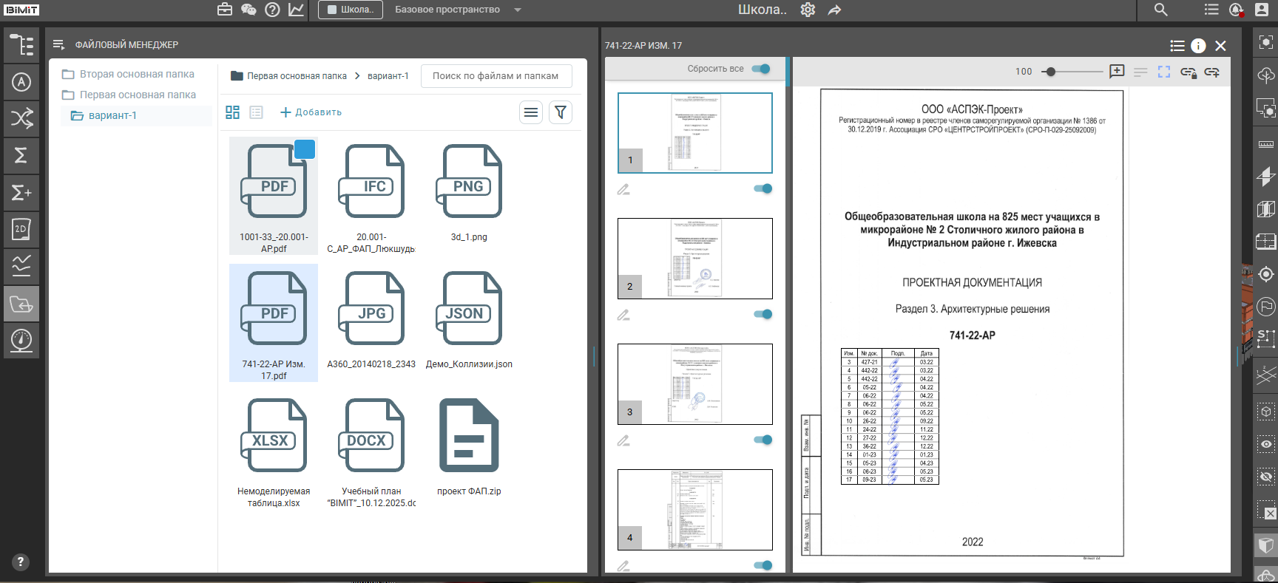
Task: Open the gauge dashboard sidebar icon
Action: 21,341
